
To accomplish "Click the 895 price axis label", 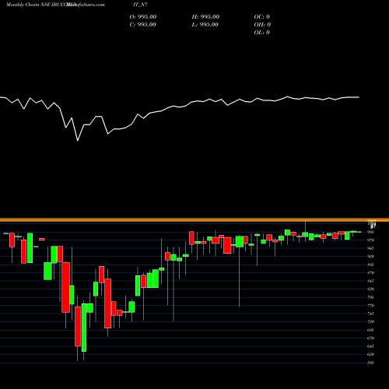I will [371, 265].
